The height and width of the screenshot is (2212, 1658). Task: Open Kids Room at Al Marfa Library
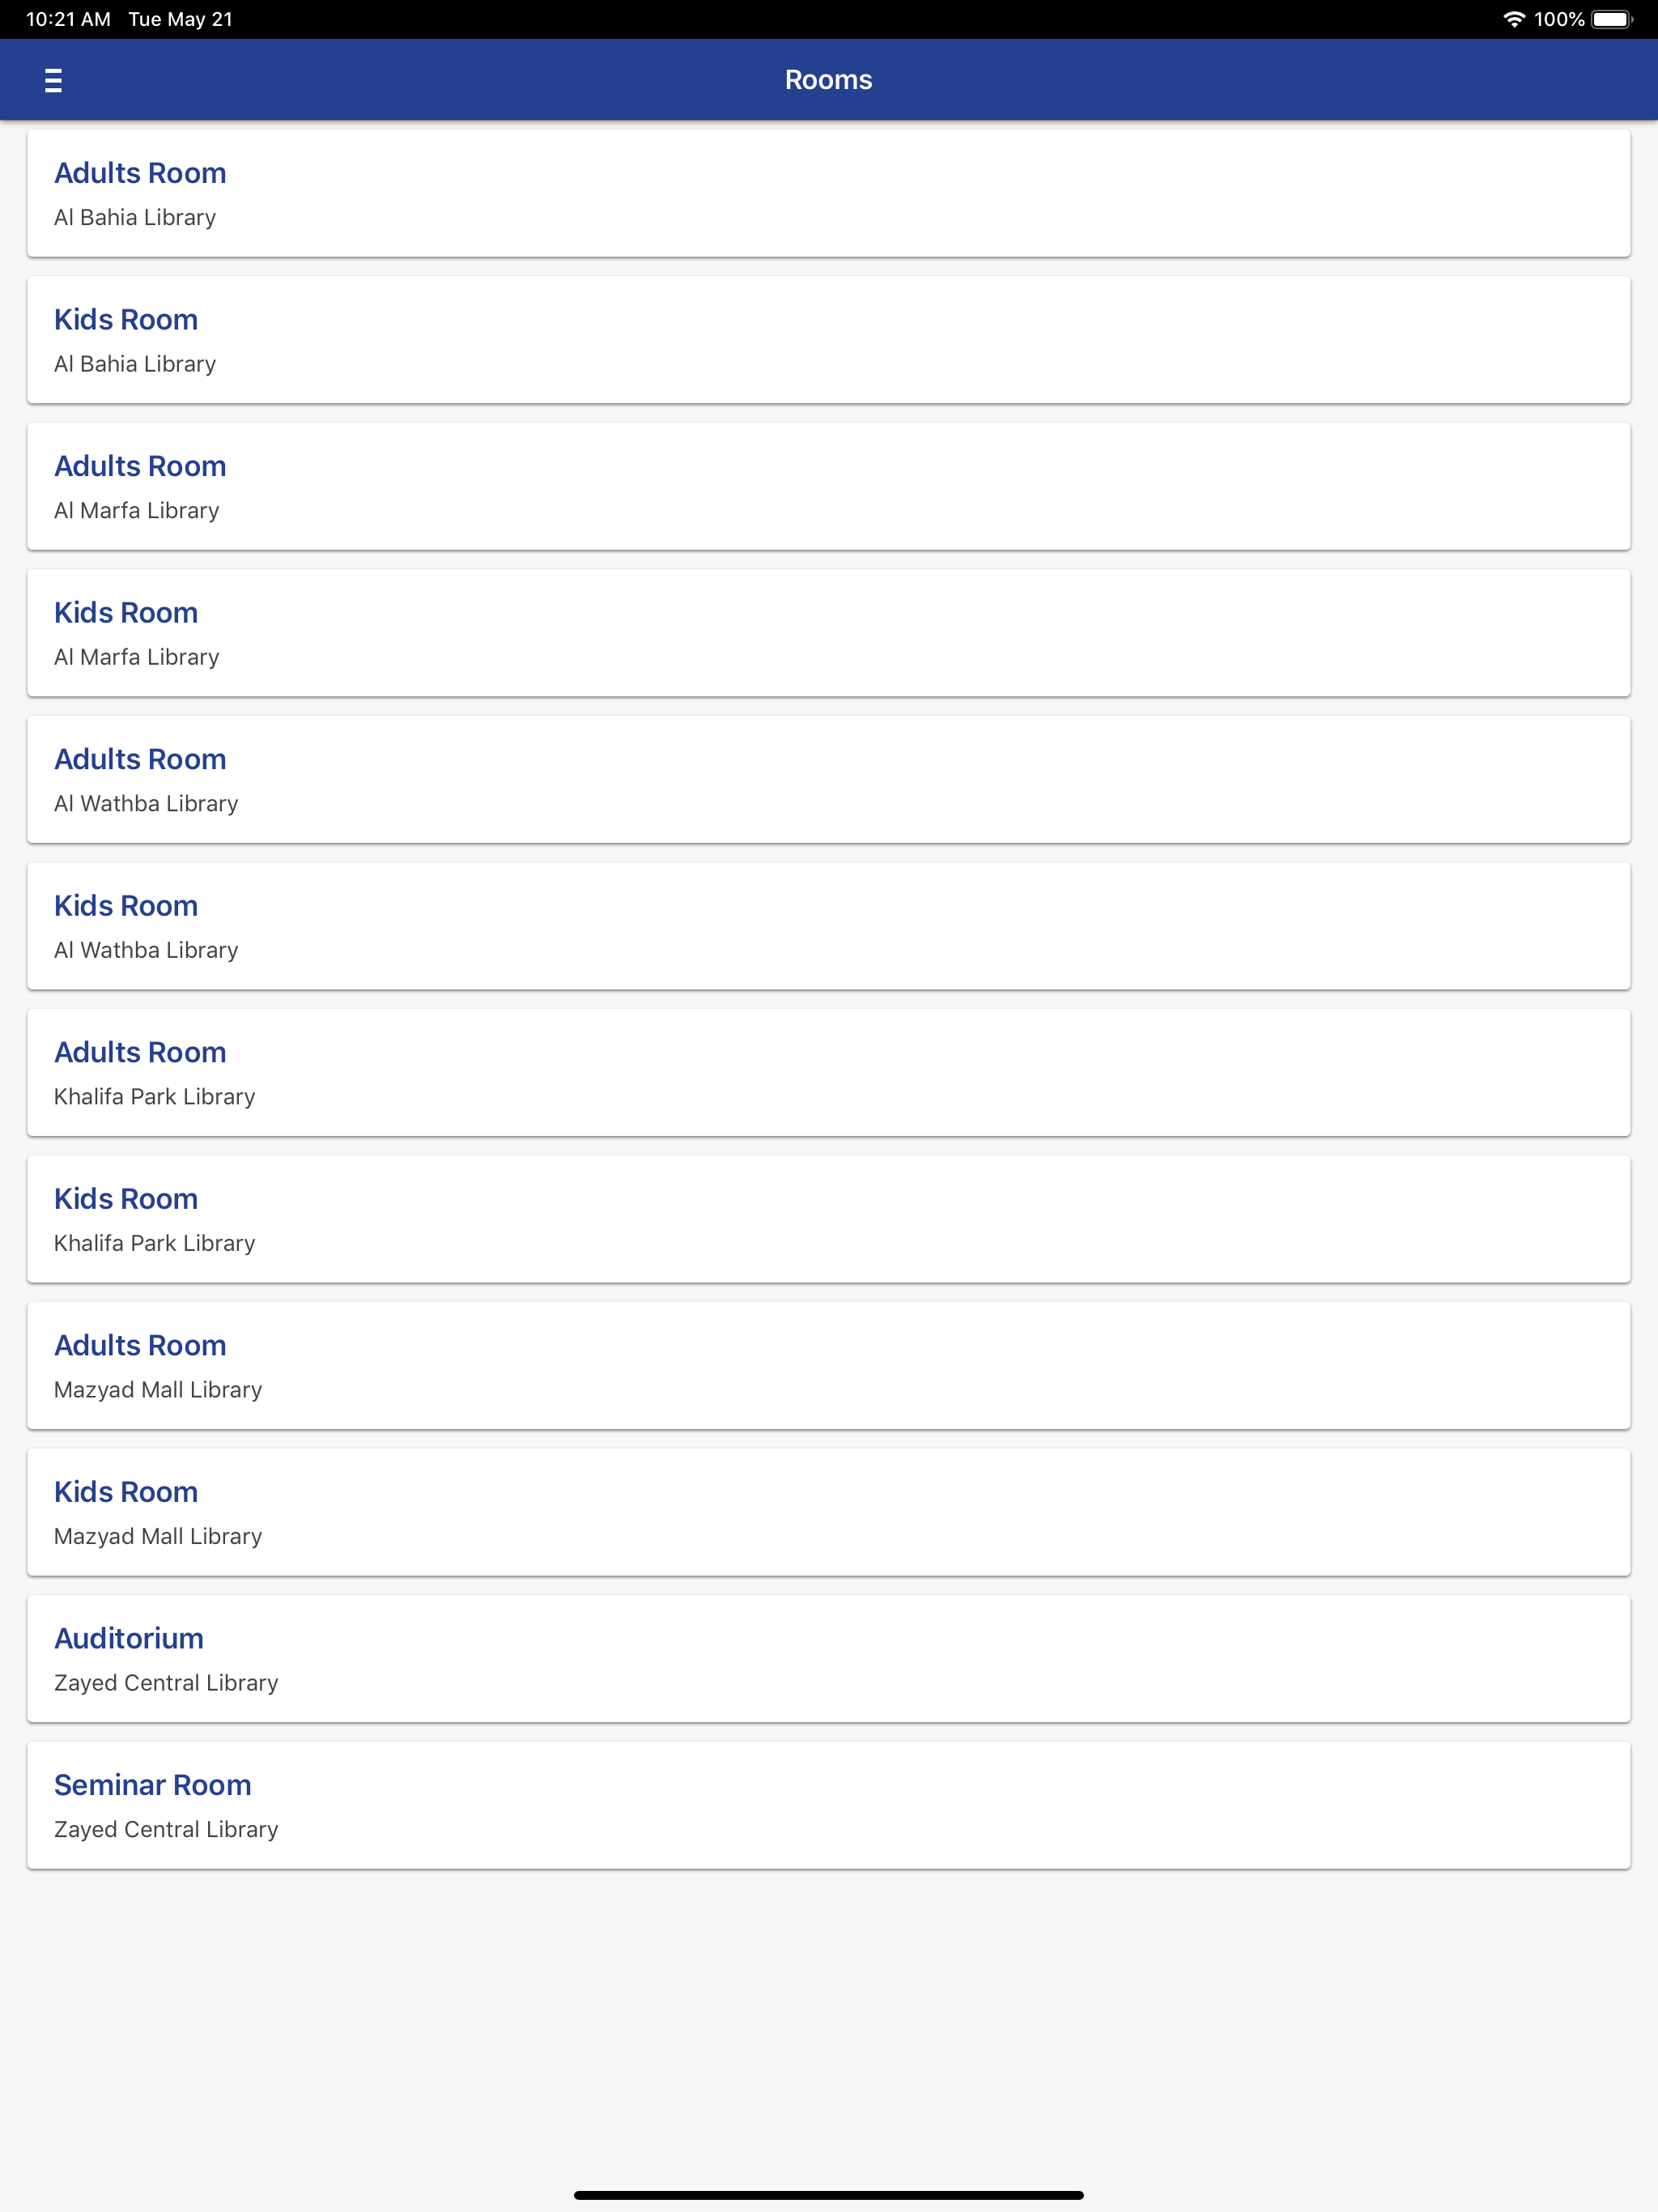pos(828,633)
